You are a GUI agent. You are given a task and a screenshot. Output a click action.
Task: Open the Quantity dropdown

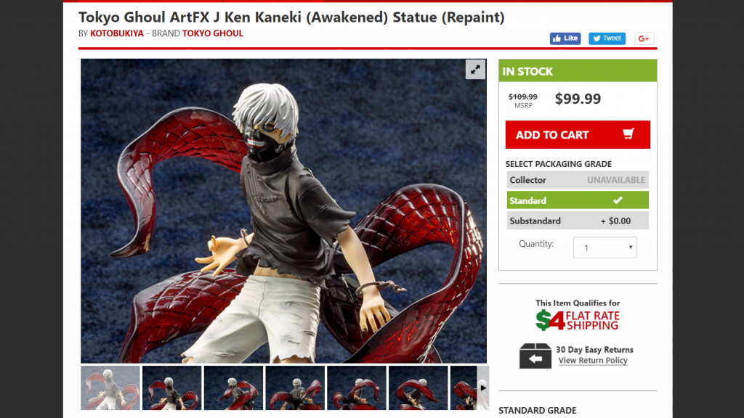(605, 247)
